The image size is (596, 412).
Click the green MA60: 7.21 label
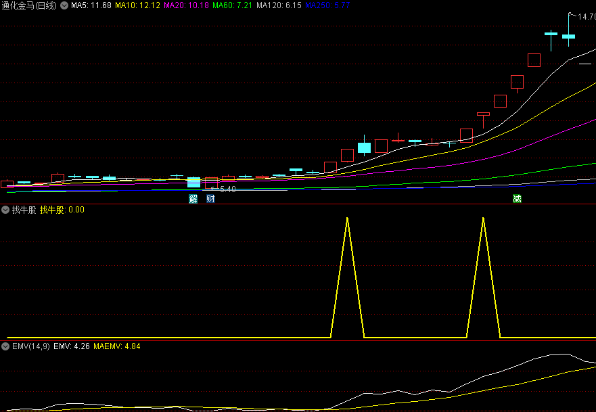(232, 5)
